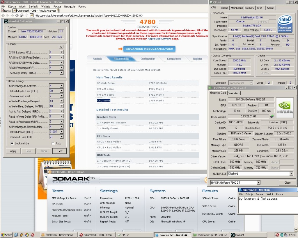Screen dimensions: 298x238
Task: Open the CAS# Latency (tCL) dropdown
Action: tap(62, 52)
